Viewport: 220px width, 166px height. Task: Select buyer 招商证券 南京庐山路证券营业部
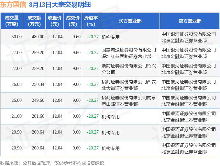pyautogui.click(x=129, y=101)
